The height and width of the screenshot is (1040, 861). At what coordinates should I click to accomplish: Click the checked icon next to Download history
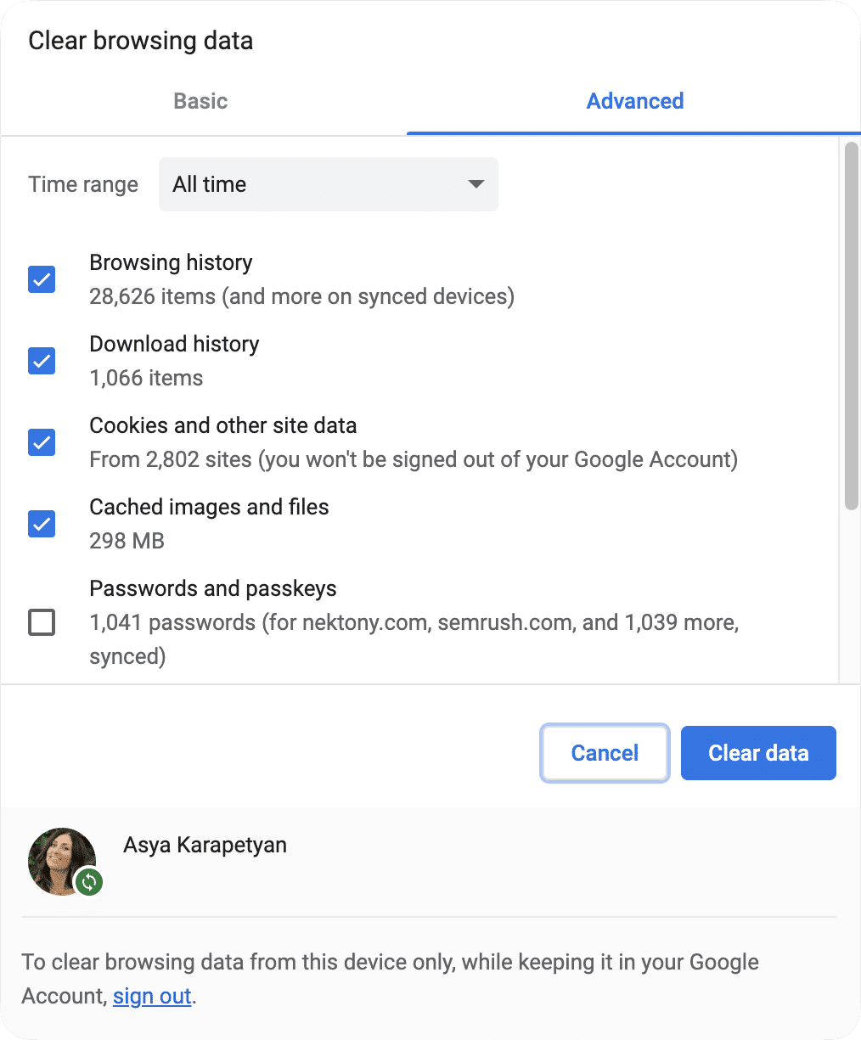41,361
